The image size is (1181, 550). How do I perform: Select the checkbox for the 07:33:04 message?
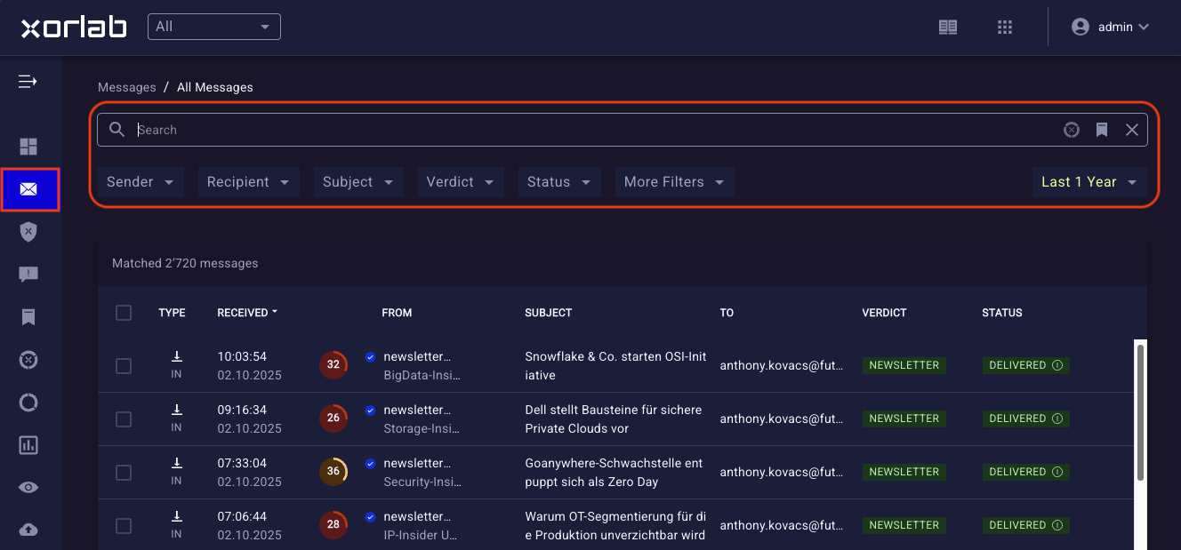tap(124, 473)
